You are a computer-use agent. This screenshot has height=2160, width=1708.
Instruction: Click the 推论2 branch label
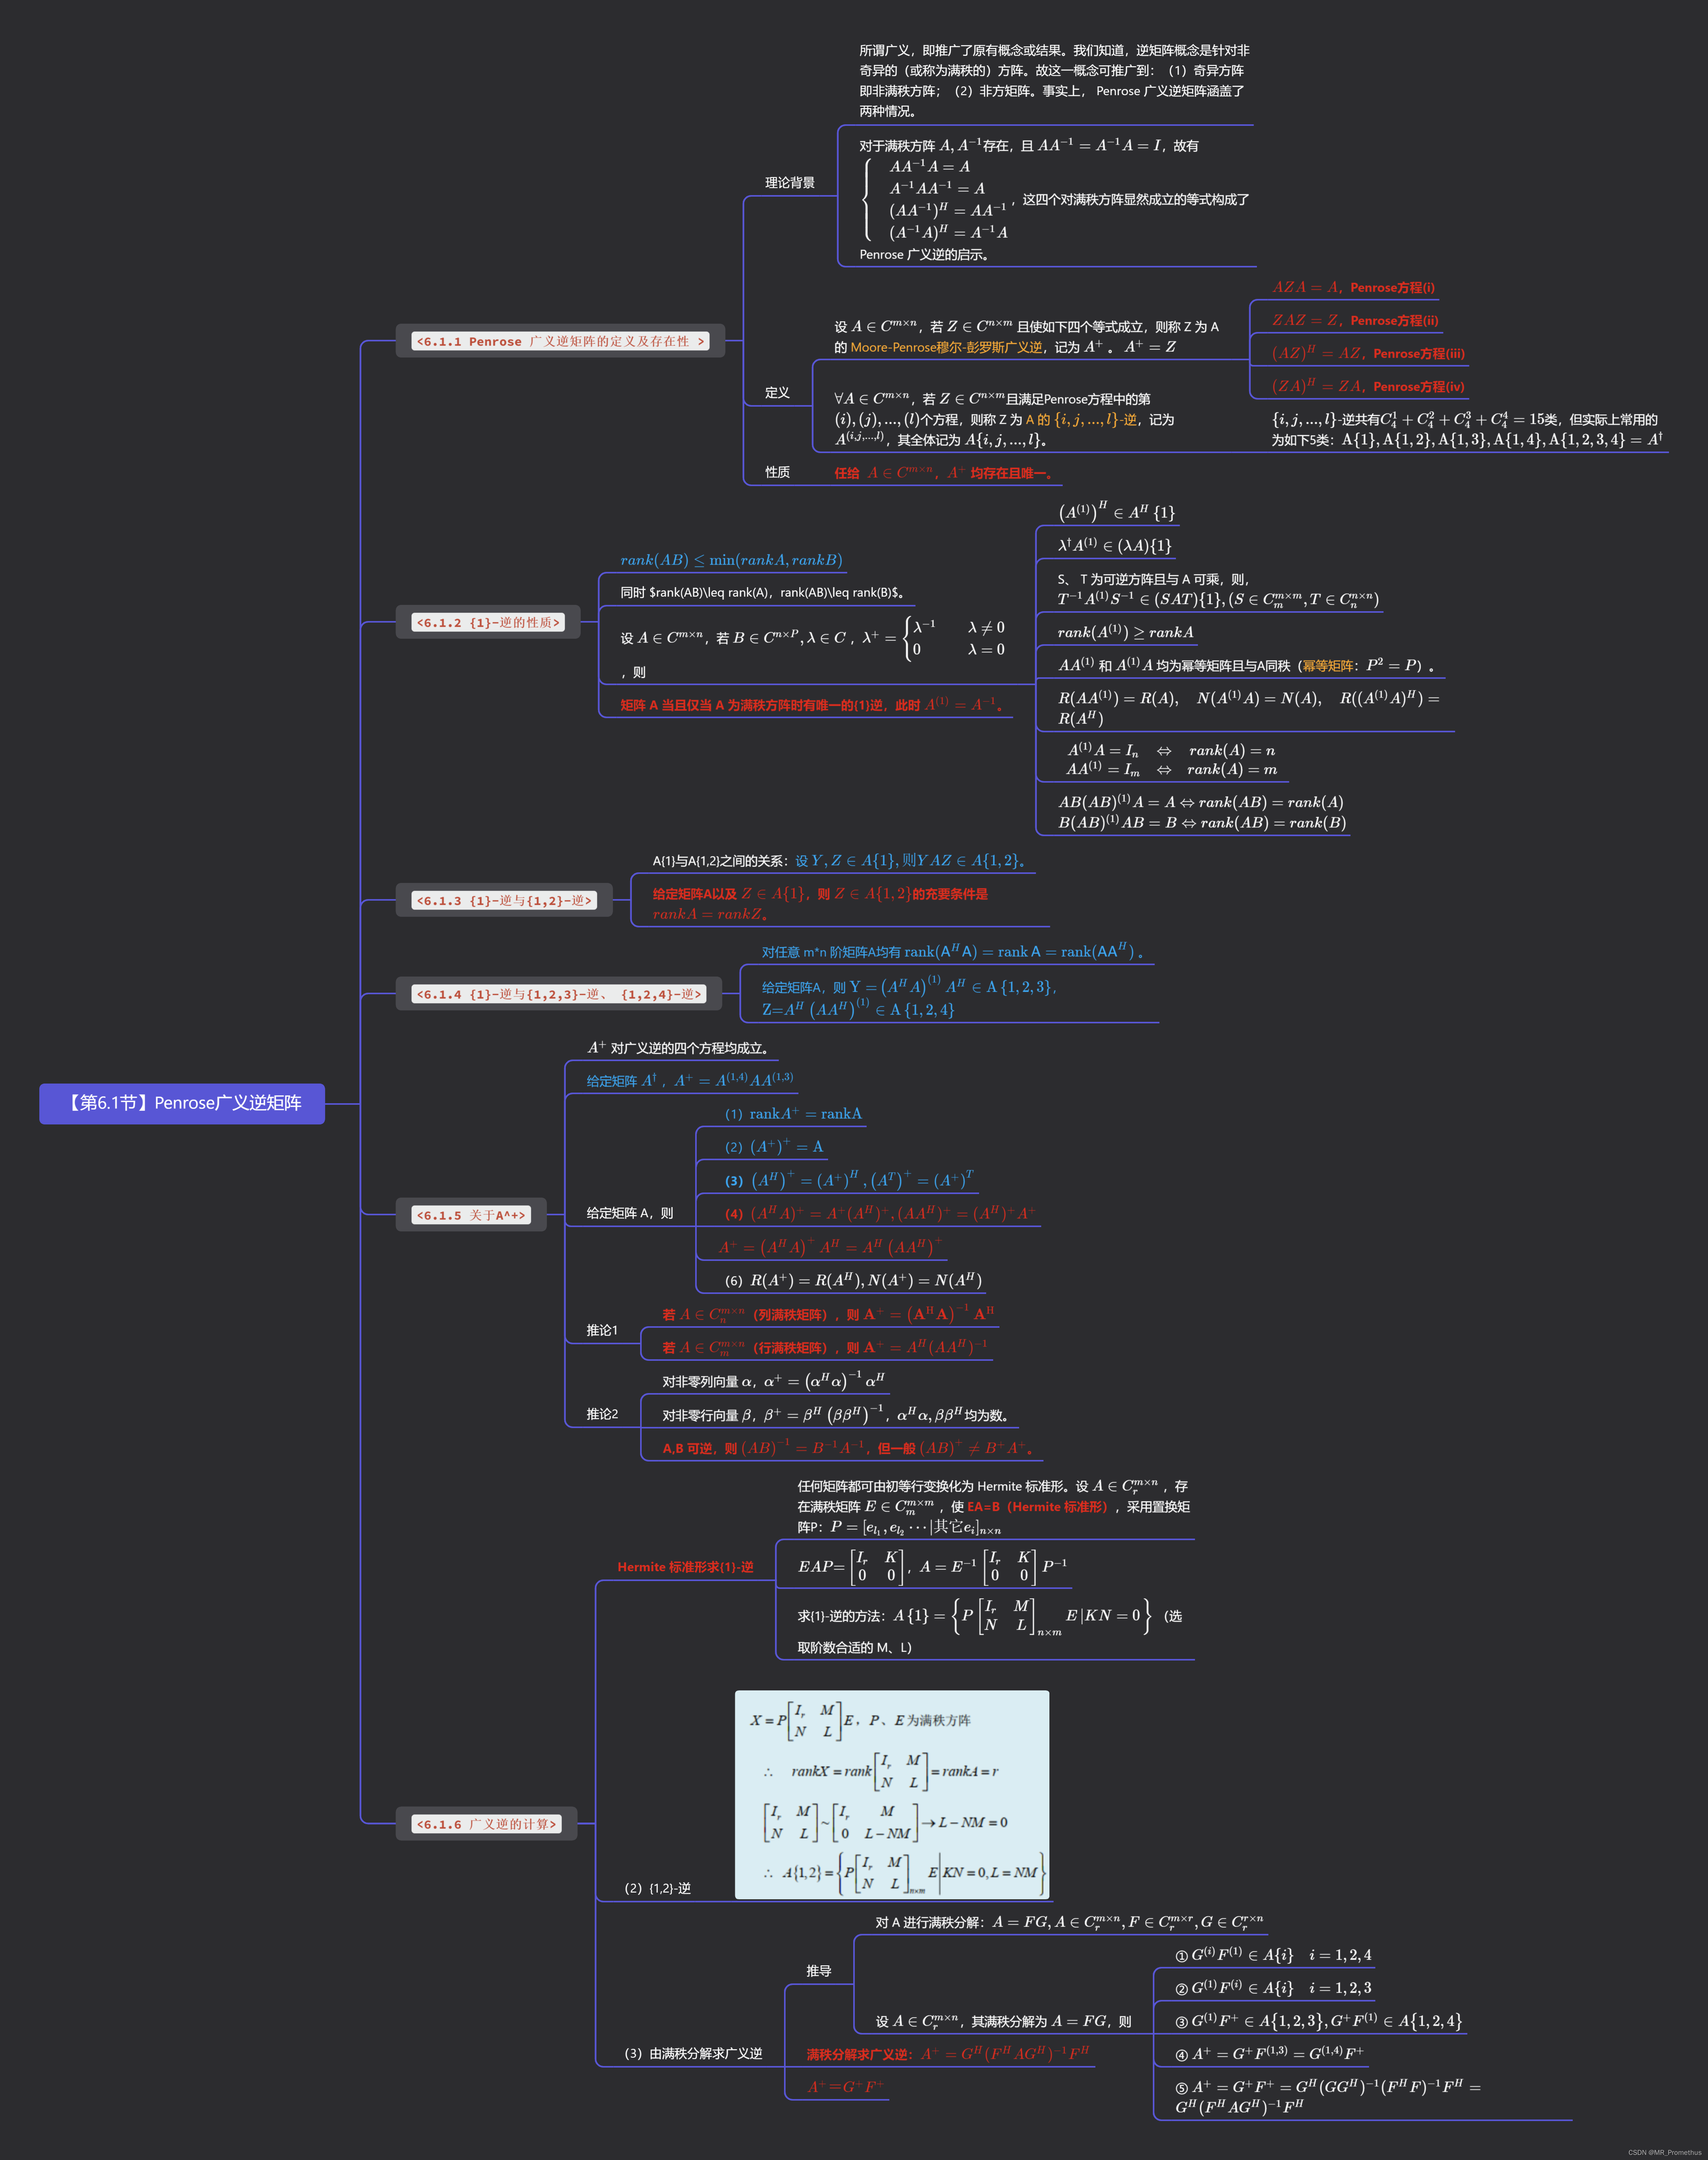click(x=602, y=1414)
